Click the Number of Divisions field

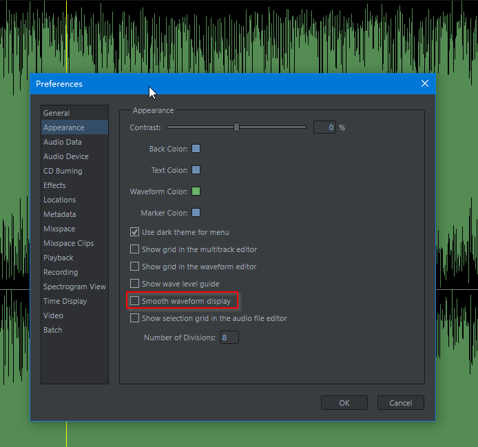229,337
